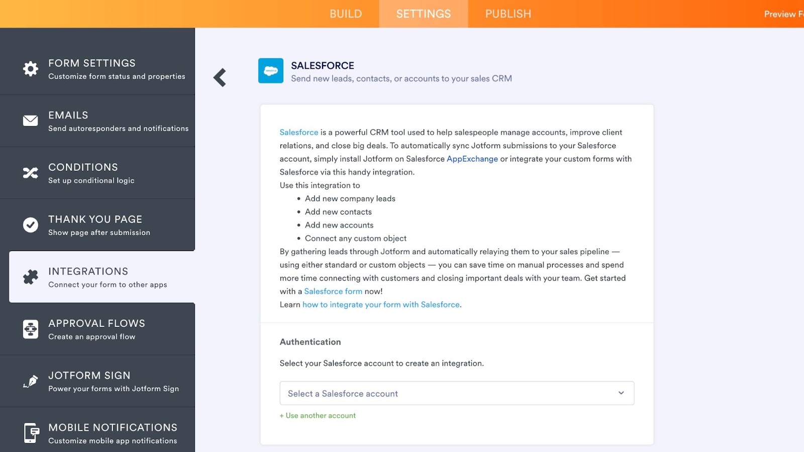804x452 pixels.
Task: Click the Salesforce cloud logo
Action: tap(271, 71)
